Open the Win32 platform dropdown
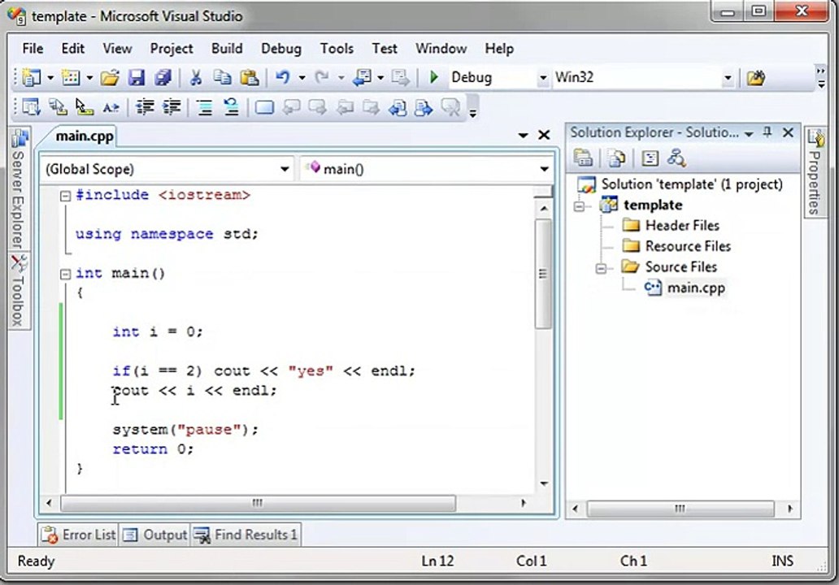The height and width of the screenshot is (585, 839). pyautogui.click(x=727, y=78)
